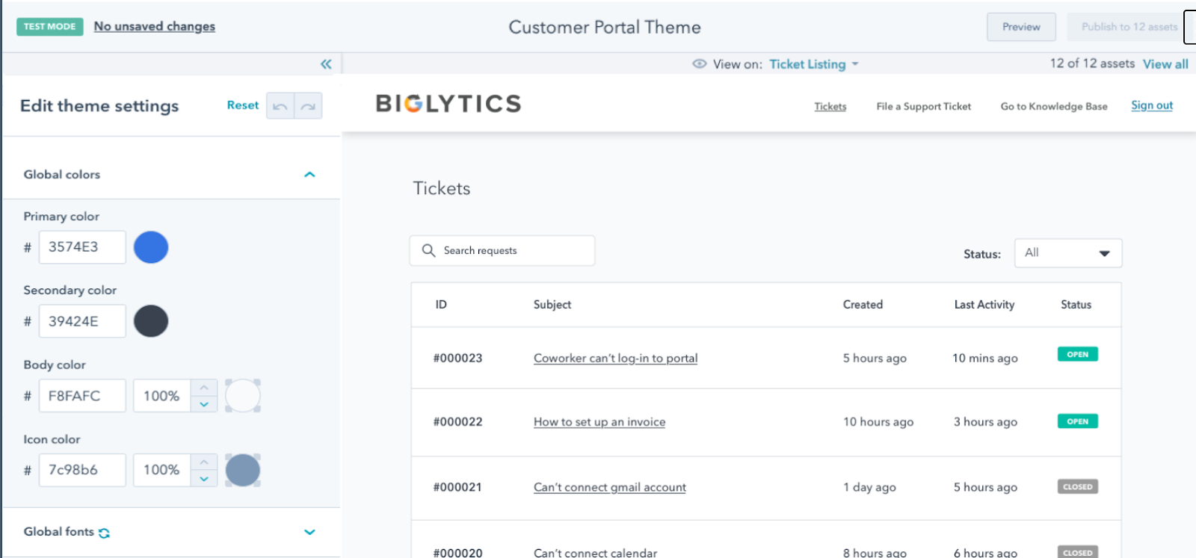Viewport: 1196px width, 558px height.
Task: Click the 12 of 12 assets text
Action: (1092, 63)
